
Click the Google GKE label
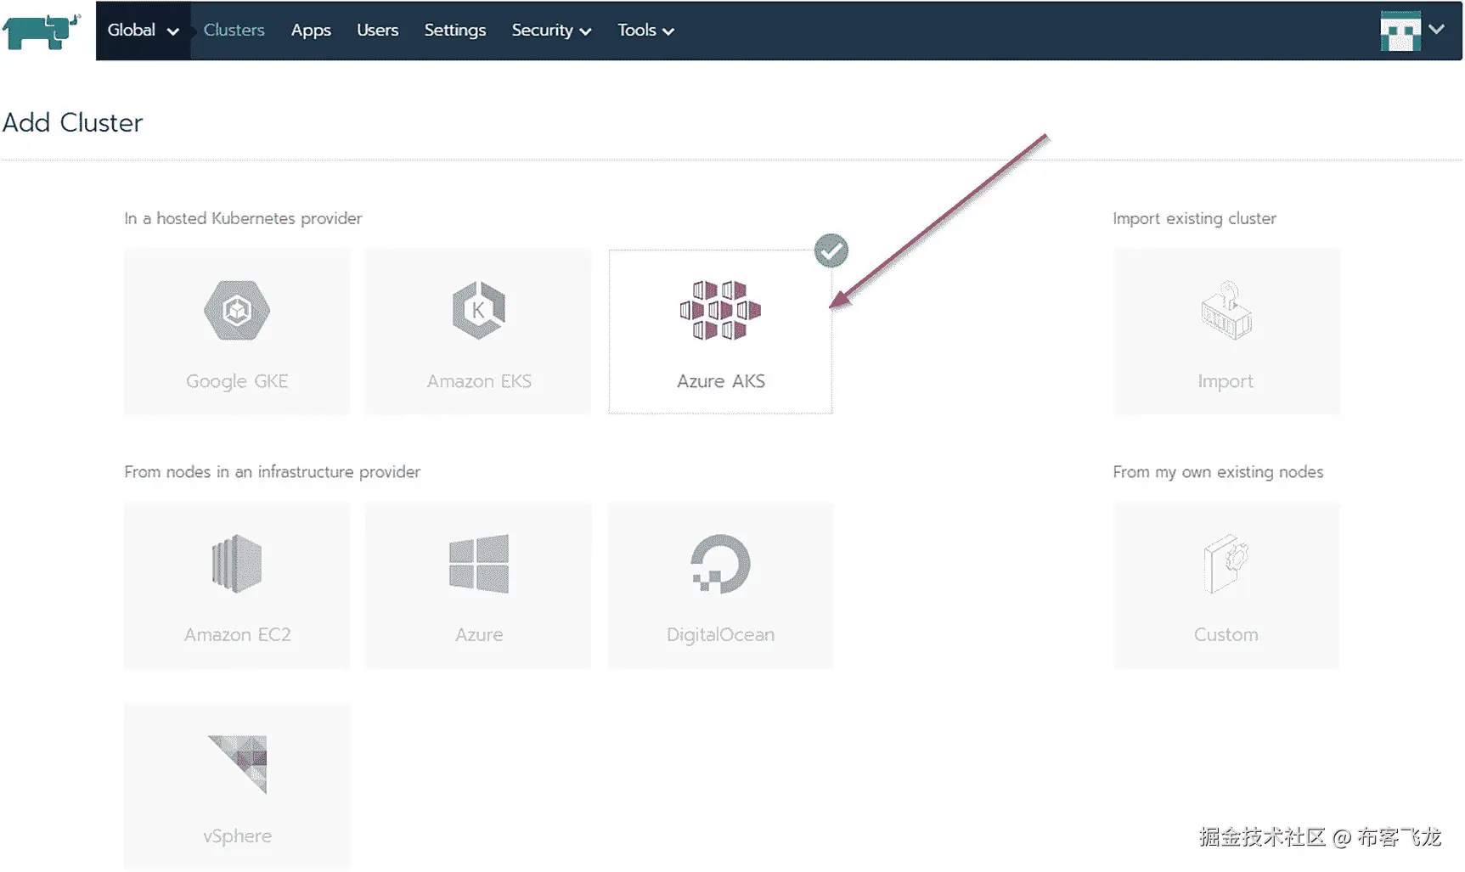(x=237, y=381)
